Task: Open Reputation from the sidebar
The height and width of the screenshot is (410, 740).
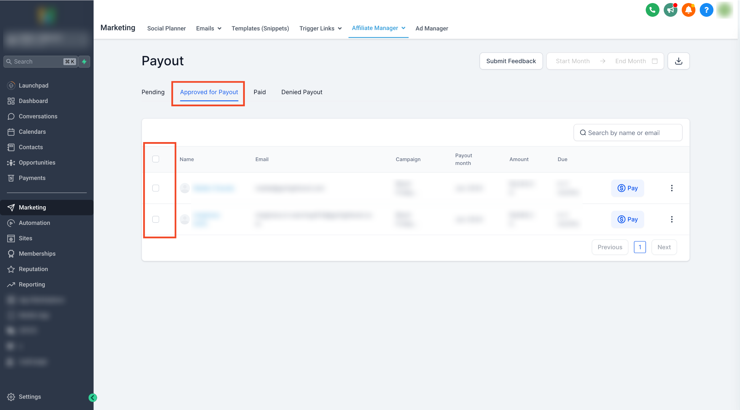Action: click(33, 269)
